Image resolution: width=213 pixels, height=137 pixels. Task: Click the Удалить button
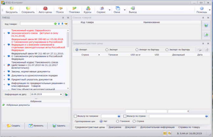click(x=58, y=126)
